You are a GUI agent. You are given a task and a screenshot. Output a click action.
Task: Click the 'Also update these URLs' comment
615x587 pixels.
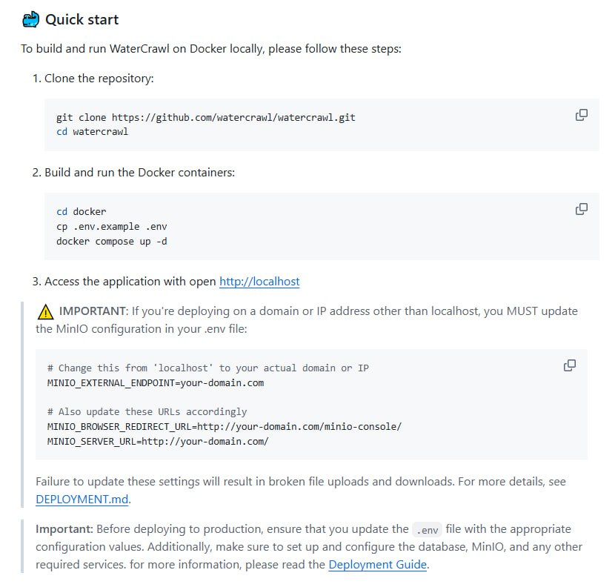tap(147, 411)
